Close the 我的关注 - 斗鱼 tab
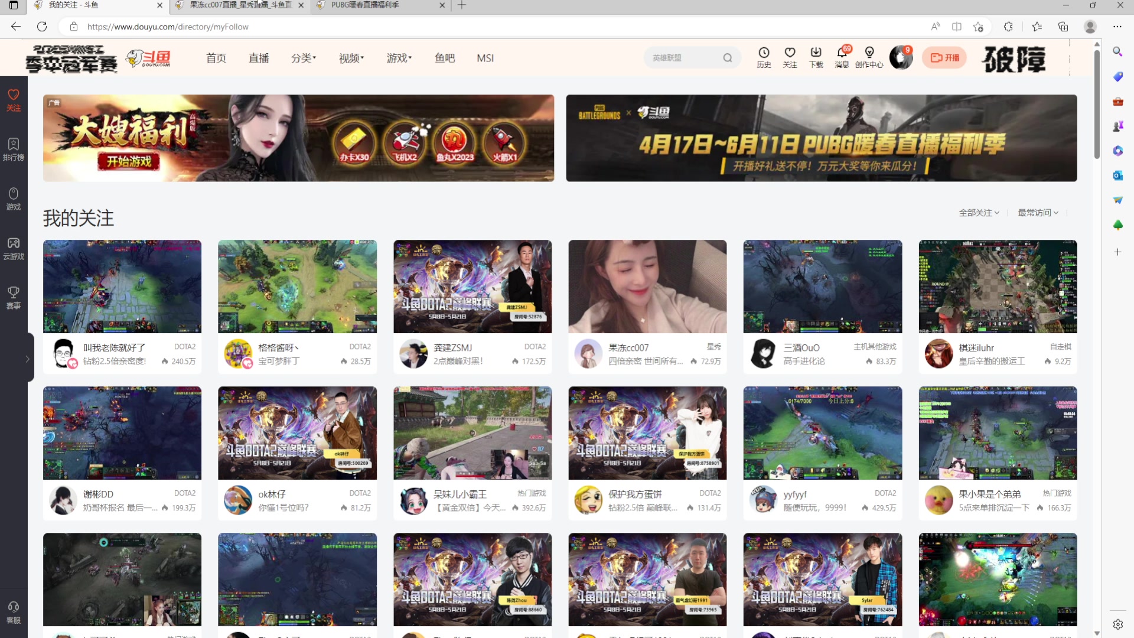 [159, 5]
